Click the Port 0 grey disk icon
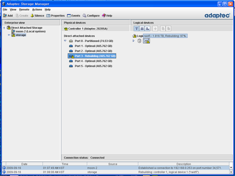Image resolution: width=235 pixels, height=176 pixels. [x=71, y=41]
